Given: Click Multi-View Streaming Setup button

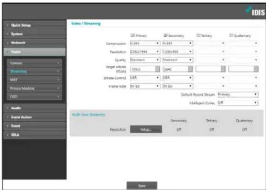Looking at the screenshot, I should [x=146, y=130].
